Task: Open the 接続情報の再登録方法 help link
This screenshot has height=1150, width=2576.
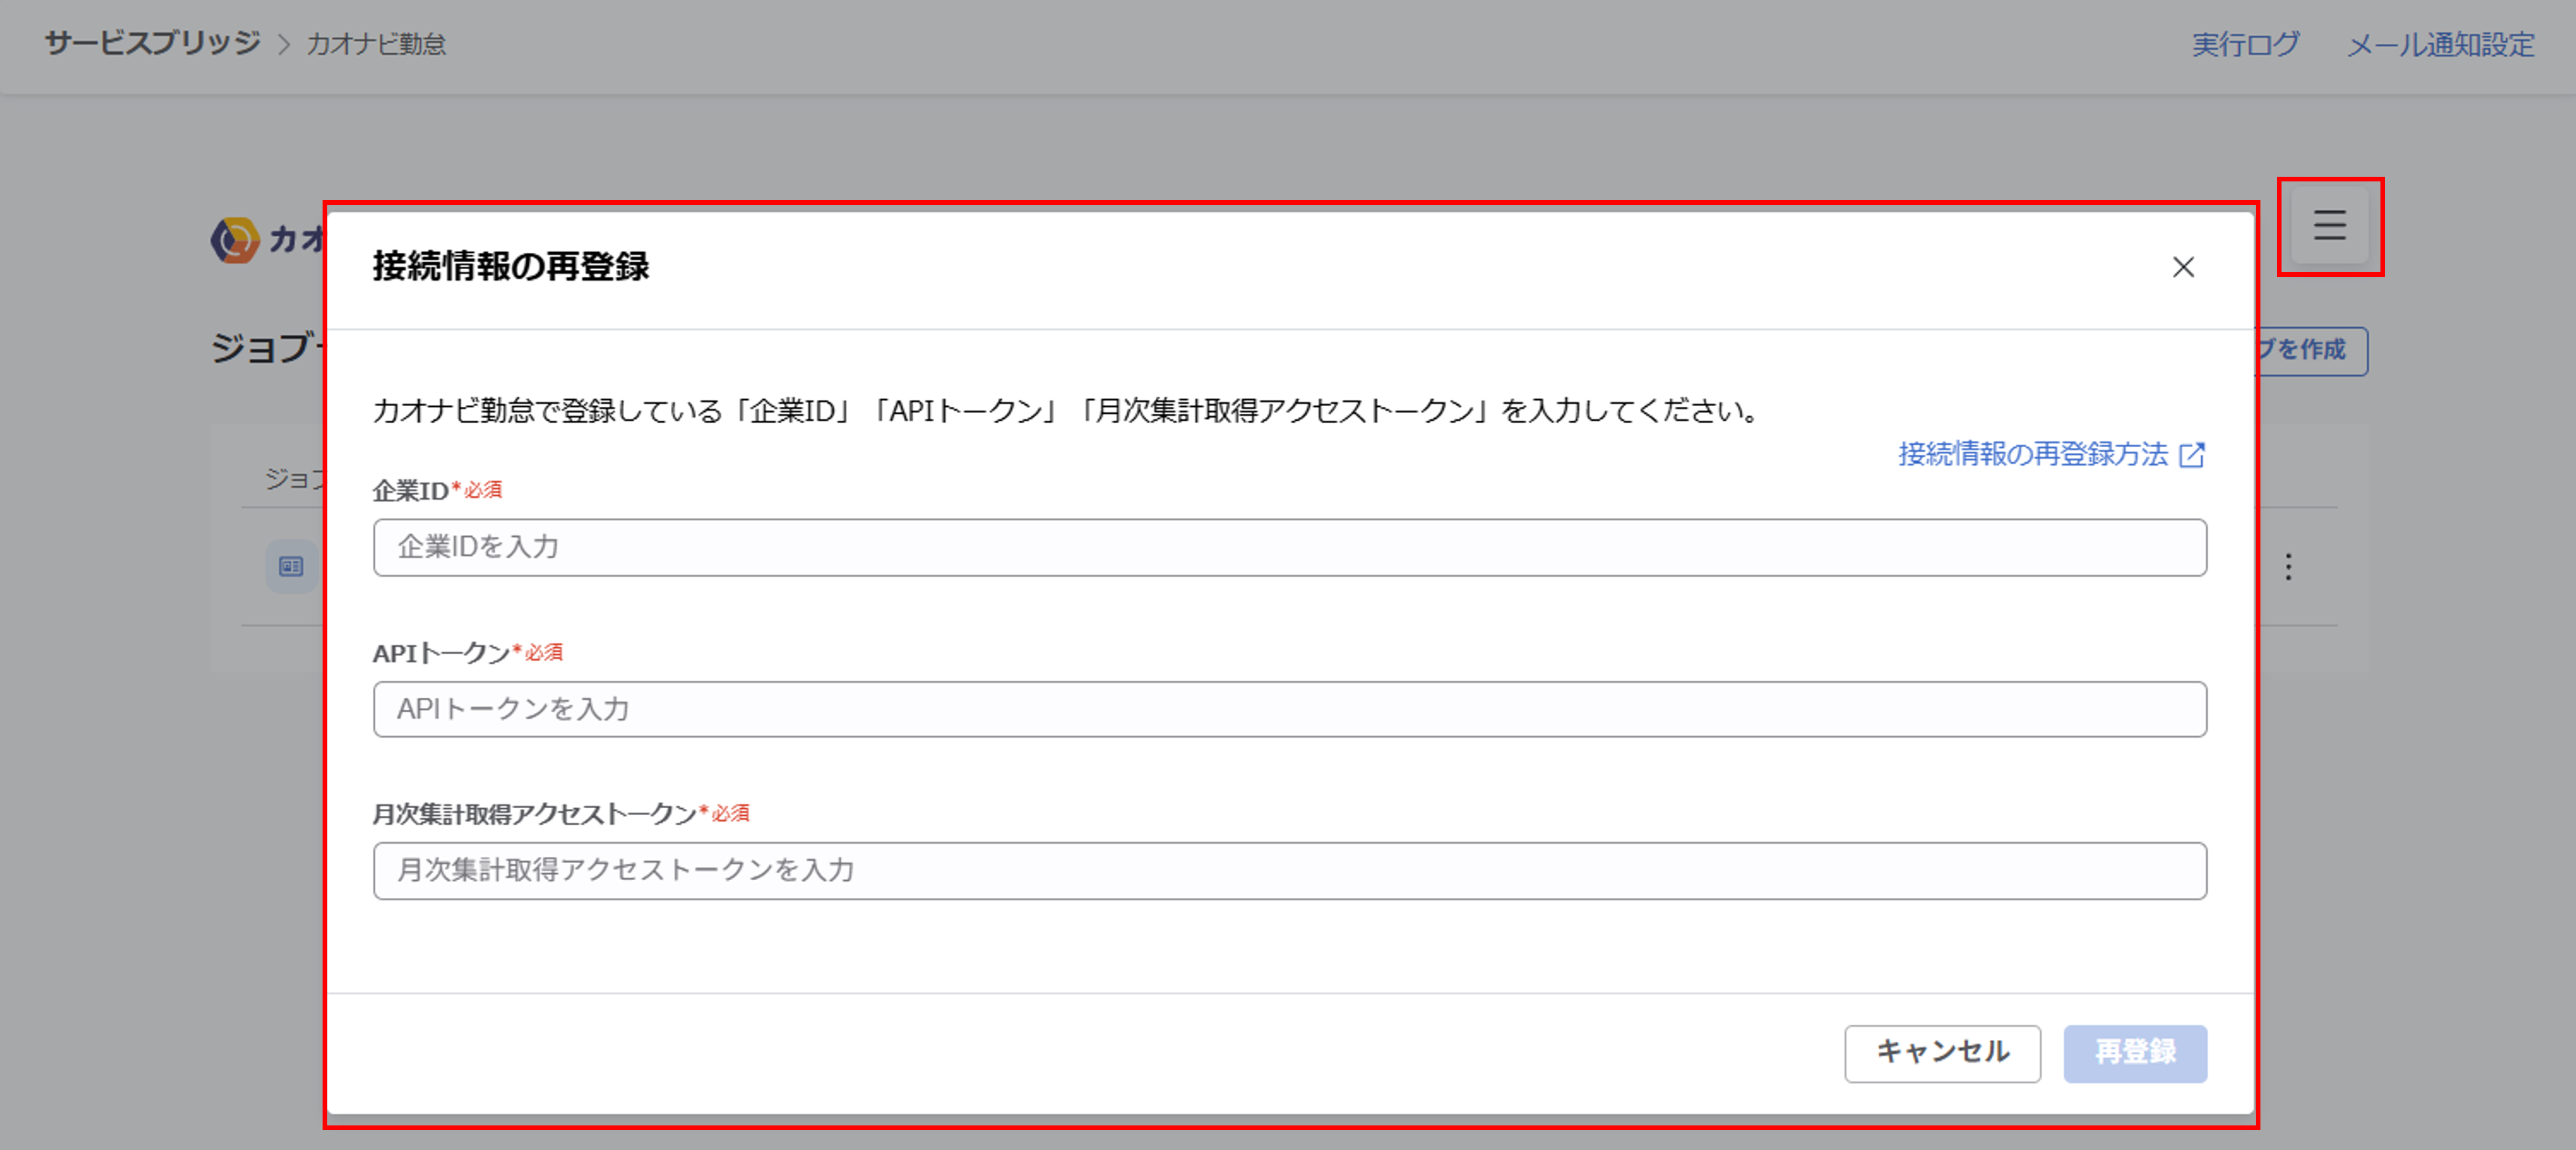Action: (x=2051, y=454)
